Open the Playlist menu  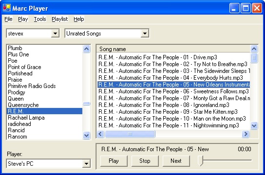[x=59, y=19]
